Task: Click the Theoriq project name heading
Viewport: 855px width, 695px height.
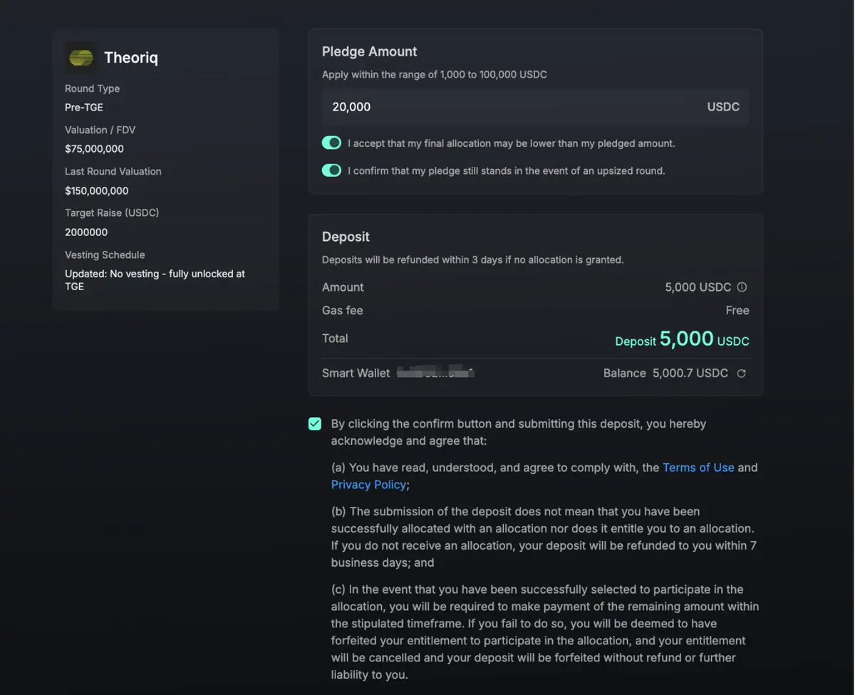Action: click(131, 58)
